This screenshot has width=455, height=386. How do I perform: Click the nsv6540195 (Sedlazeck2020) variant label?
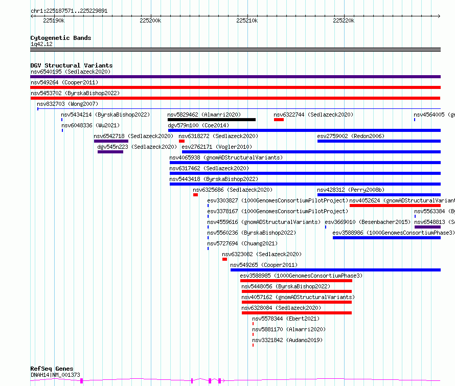pyautogui.click(x=71, y=72)
